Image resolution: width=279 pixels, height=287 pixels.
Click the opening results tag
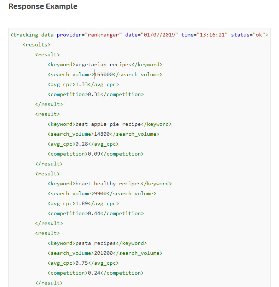pos(36,45)
